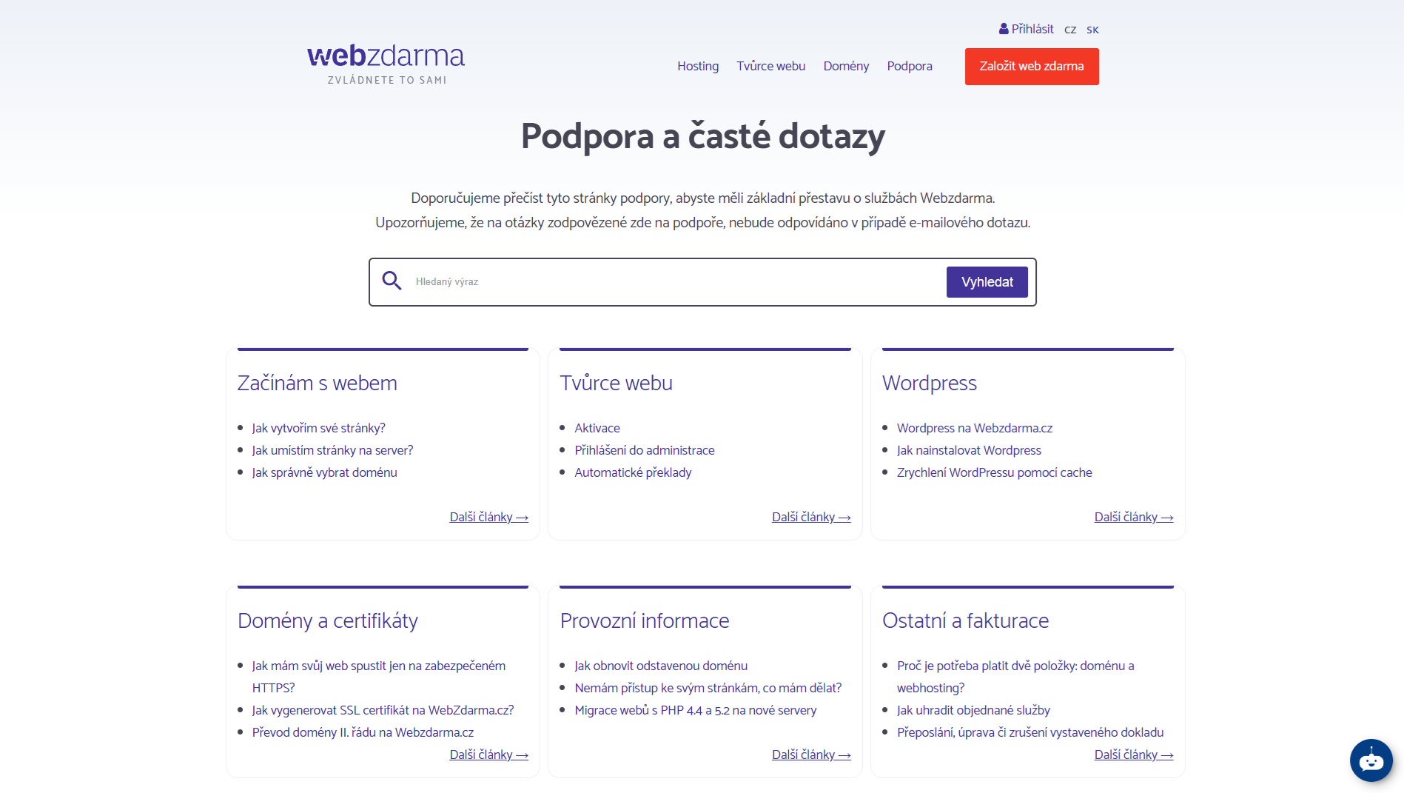Open article Jak vytvořím své stránky?
This screenshot has width=1404, height=793.
pyautogui.click(x=319, y=428)
